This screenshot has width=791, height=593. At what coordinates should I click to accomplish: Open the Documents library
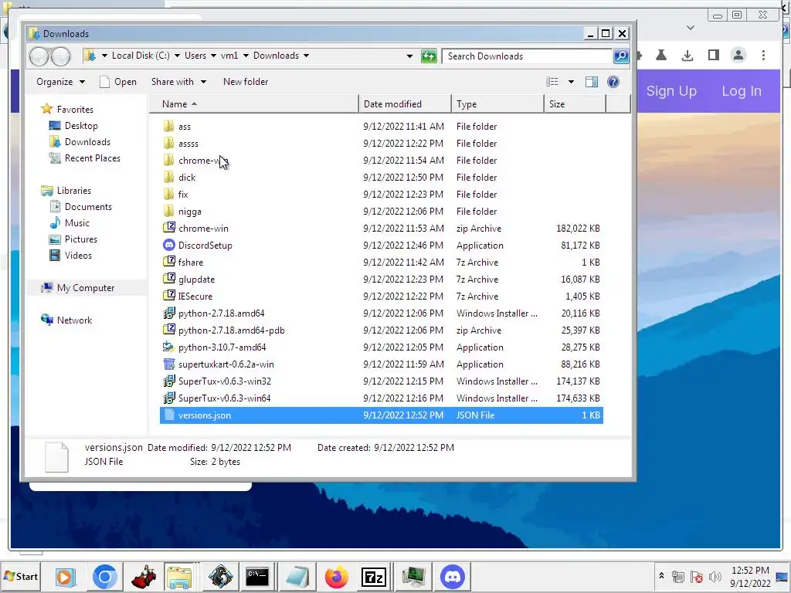click(x=80, y=206)
